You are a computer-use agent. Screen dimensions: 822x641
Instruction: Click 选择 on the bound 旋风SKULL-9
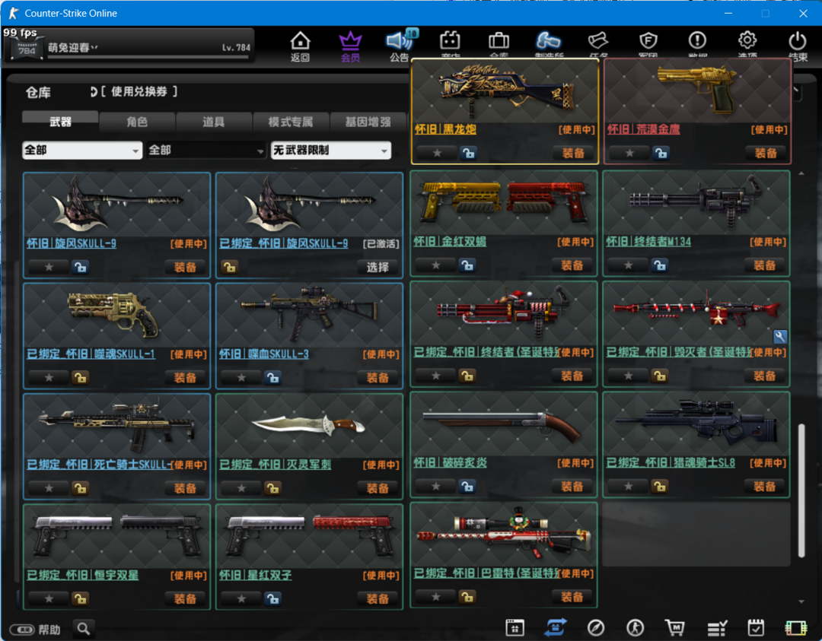point(378,267)
